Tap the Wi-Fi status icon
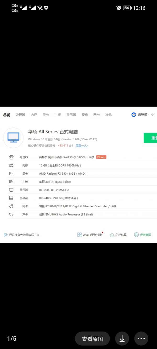Image resolution: width=157 pixels, height=349 pixels. tap(40, 8)
